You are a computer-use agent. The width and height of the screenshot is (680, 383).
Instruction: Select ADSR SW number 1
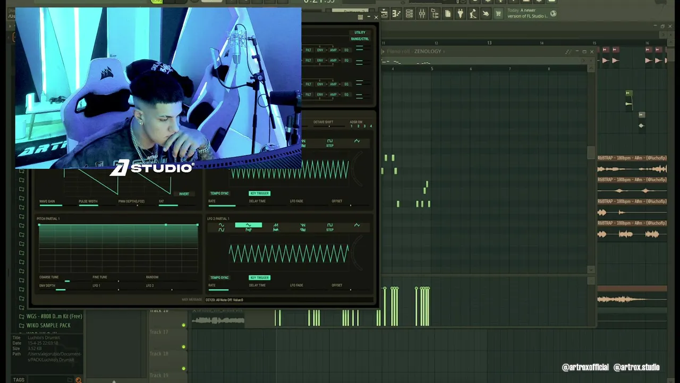pyautogui.click(x=352, y=126)
